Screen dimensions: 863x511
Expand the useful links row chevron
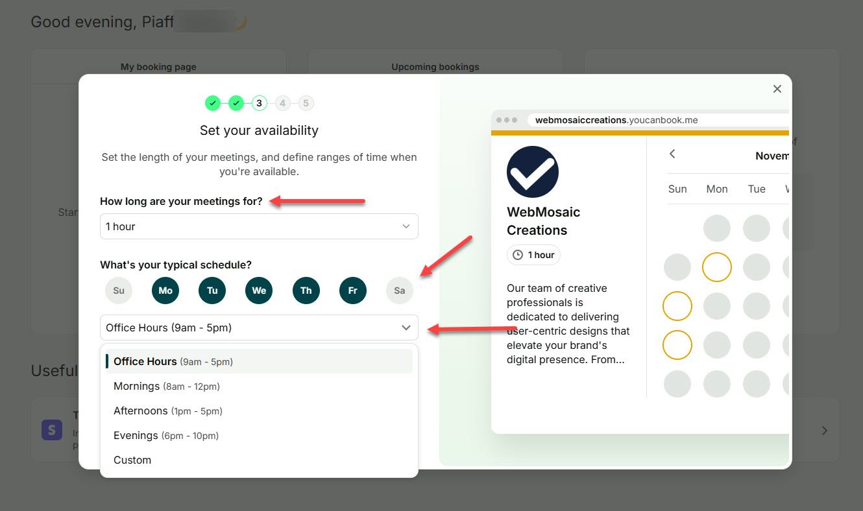824,431
